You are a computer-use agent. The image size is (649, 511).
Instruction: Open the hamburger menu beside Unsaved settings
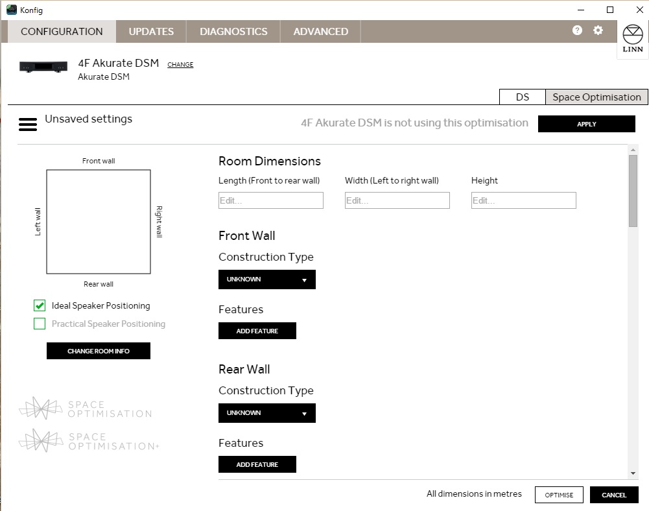coord(28,125)
